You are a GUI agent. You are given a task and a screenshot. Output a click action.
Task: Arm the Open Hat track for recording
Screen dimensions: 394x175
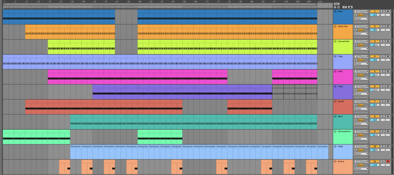(388, 26)
